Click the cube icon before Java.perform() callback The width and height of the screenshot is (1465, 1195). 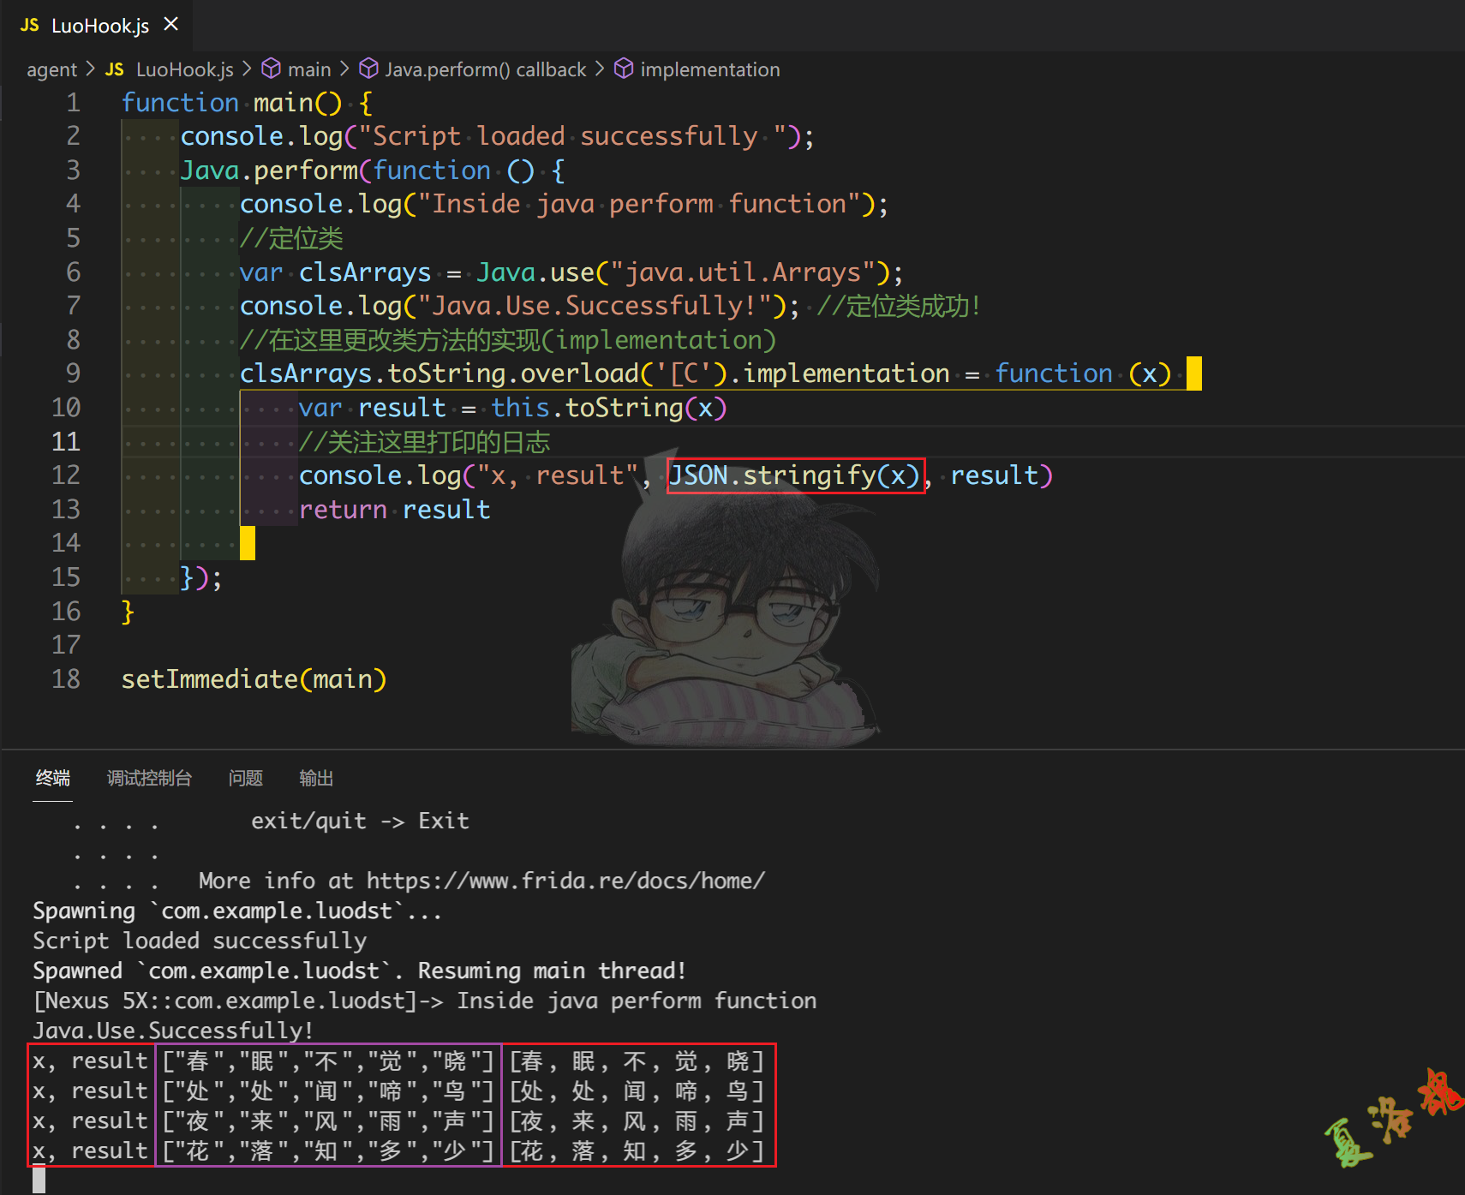click(368, 69)
